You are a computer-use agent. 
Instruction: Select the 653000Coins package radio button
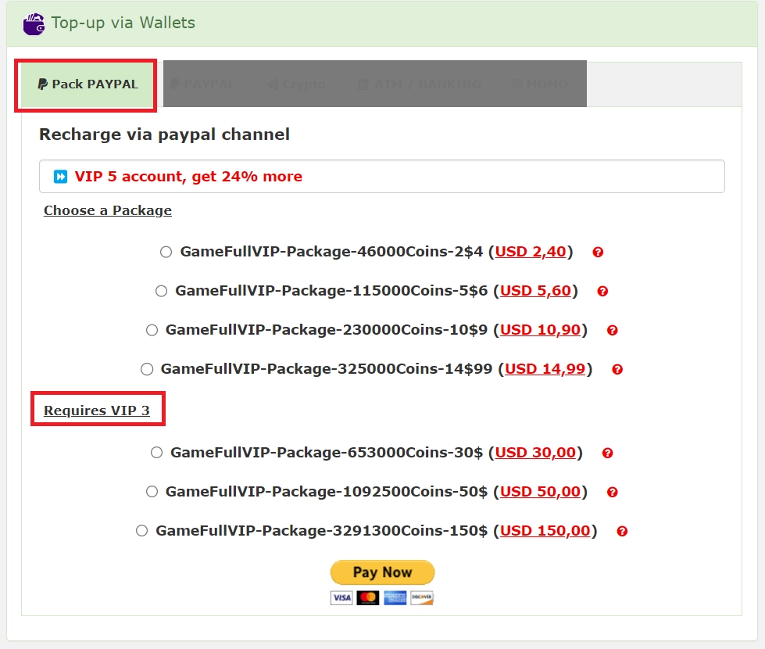click(156, 453)
